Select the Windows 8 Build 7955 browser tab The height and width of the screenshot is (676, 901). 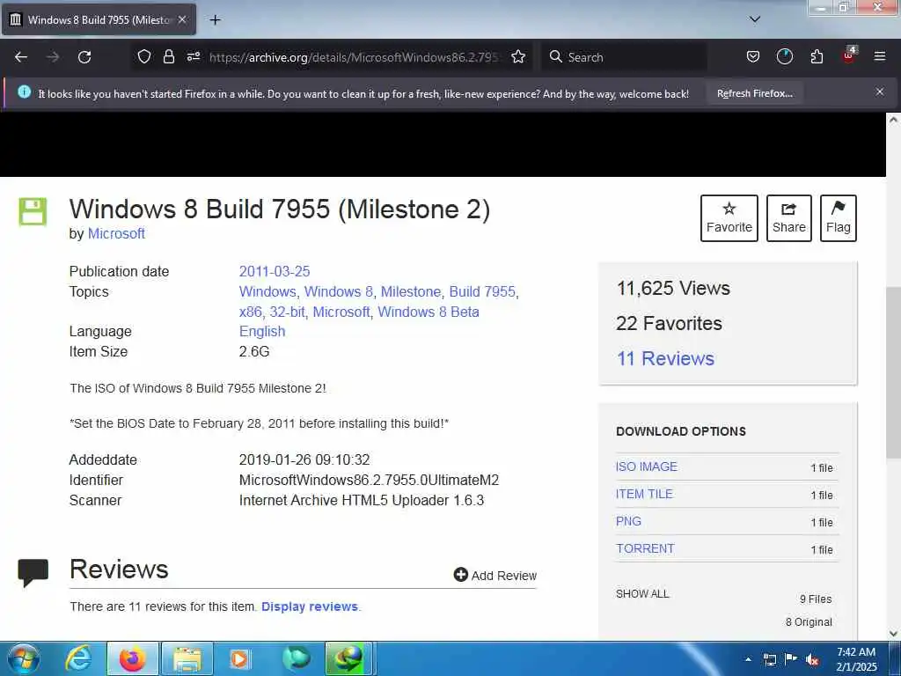99,20
